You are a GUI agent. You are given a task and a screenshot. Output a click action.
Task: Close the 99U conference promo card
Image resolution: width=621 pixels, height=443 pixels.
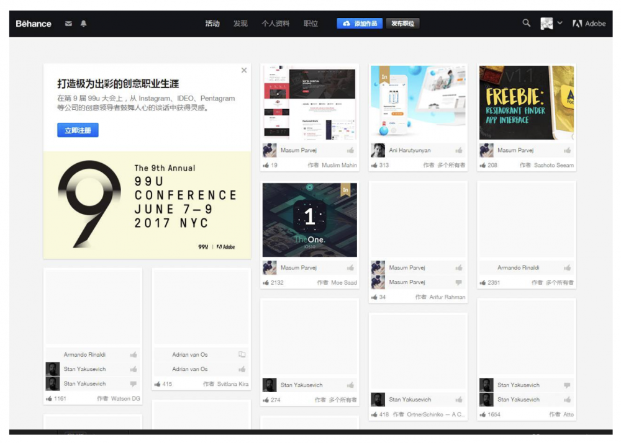244,70
